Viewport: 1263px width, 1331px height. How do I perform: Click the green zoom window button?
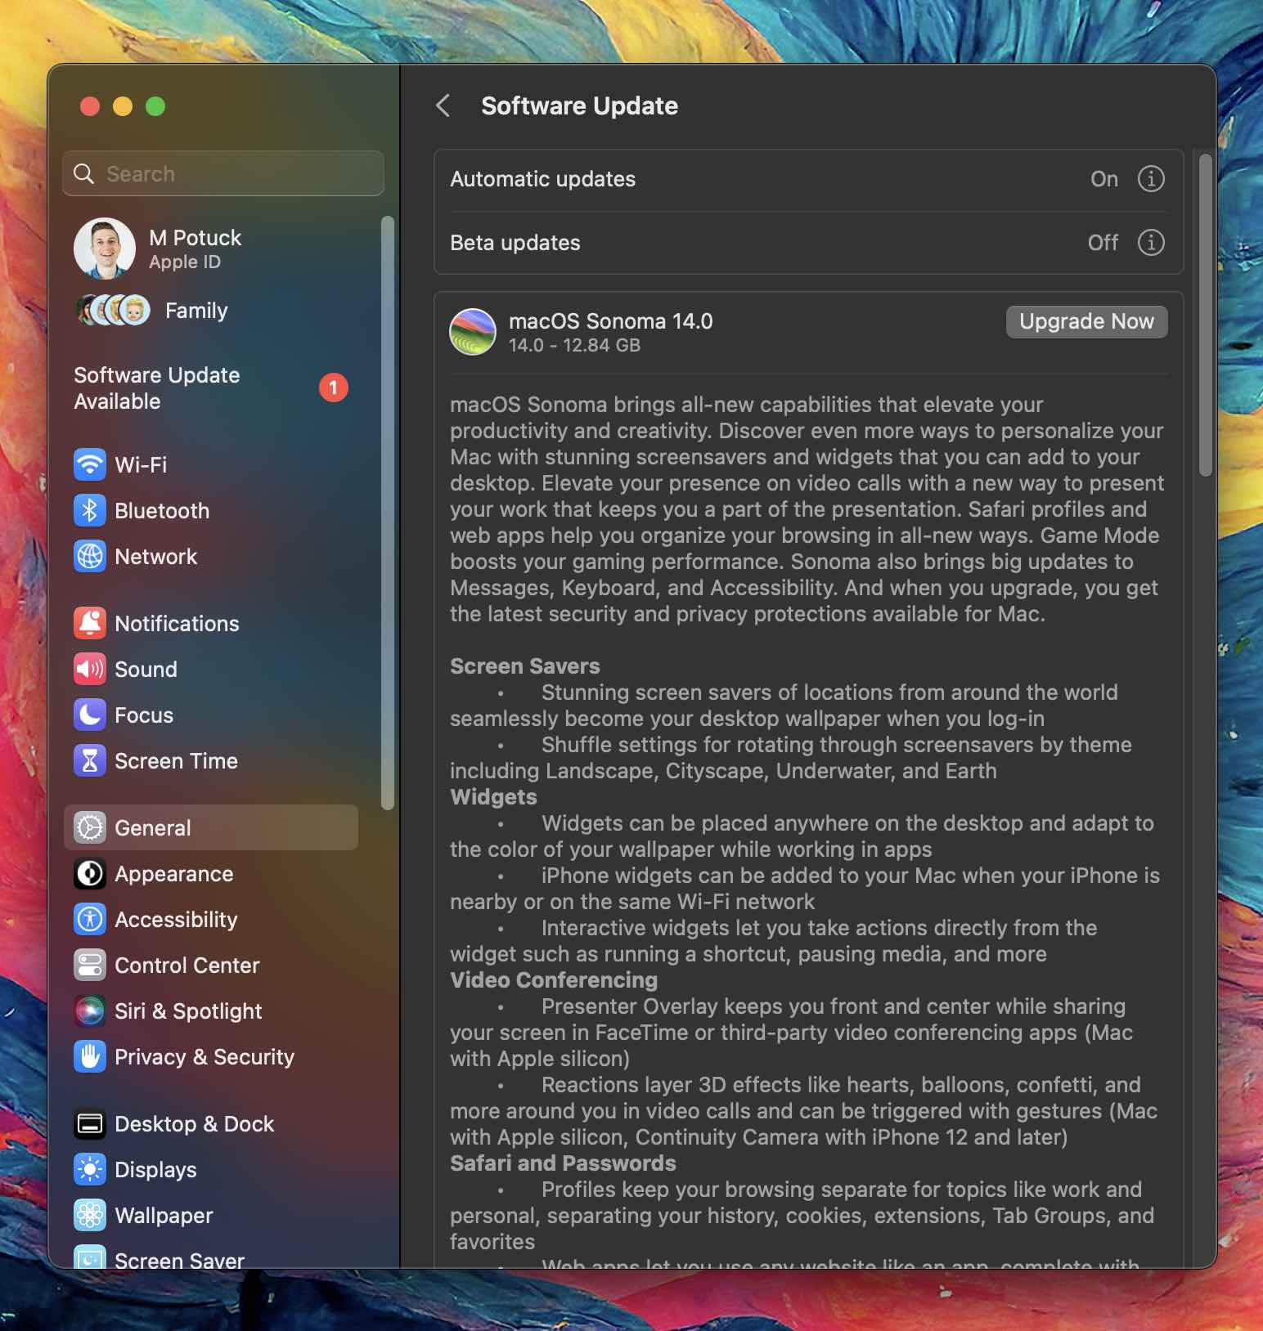tap(155, 106)
